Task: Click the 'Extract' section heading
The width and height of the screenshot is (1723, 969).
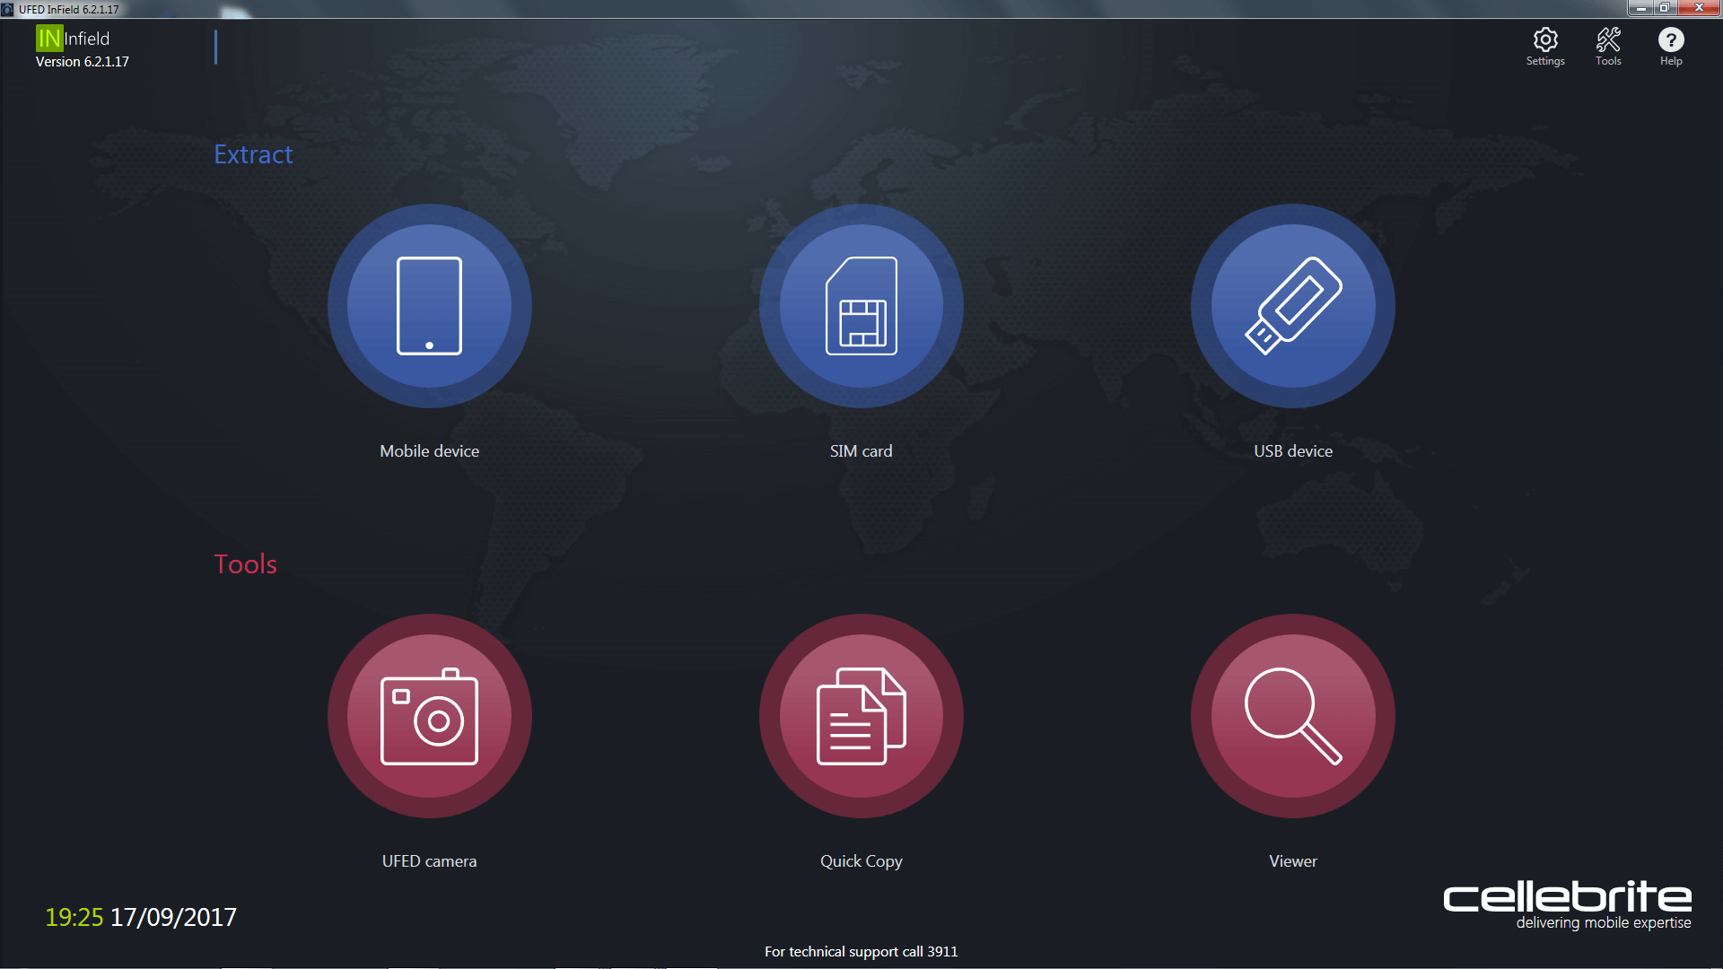Action: point(253,154)
